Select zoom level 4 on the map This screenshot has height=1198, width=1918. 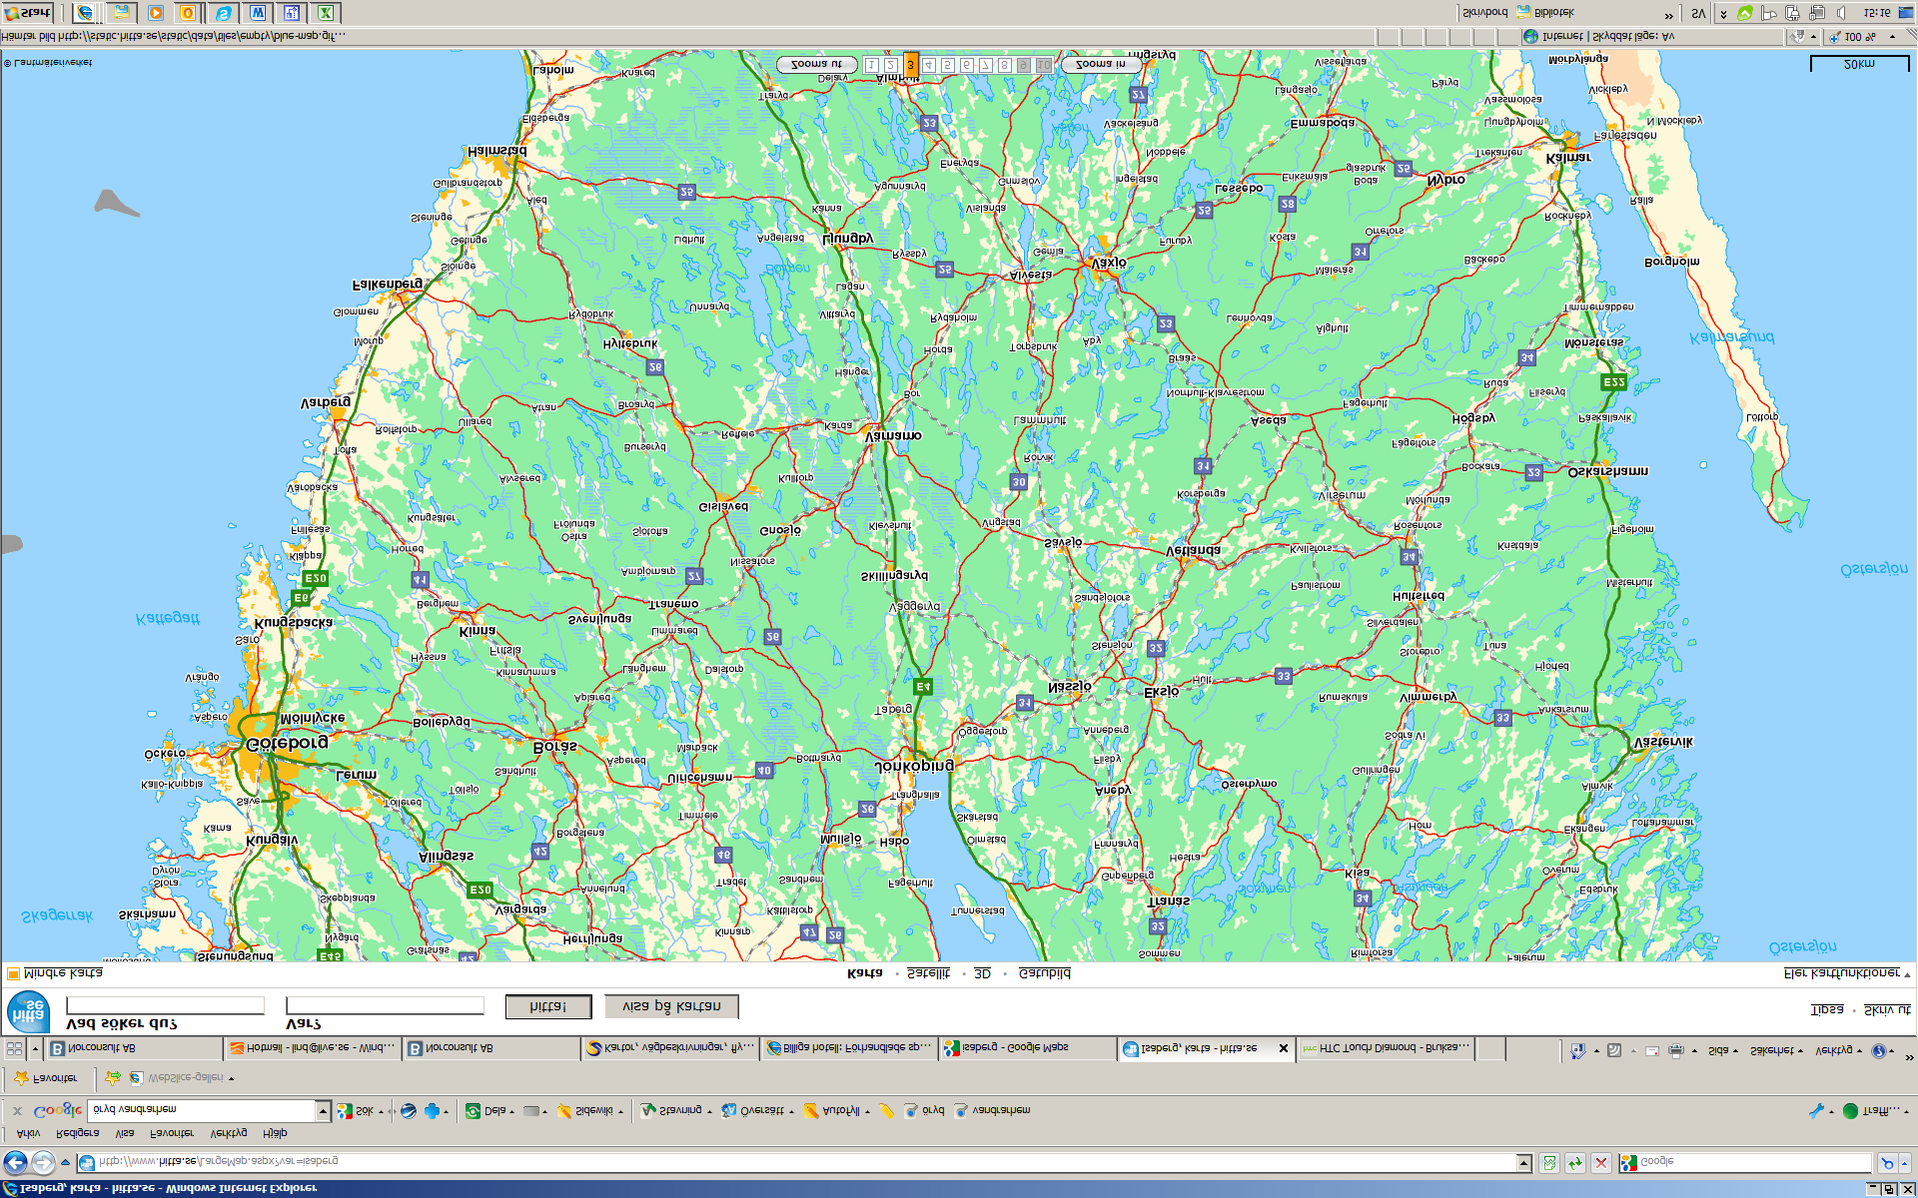pos(929,65)
